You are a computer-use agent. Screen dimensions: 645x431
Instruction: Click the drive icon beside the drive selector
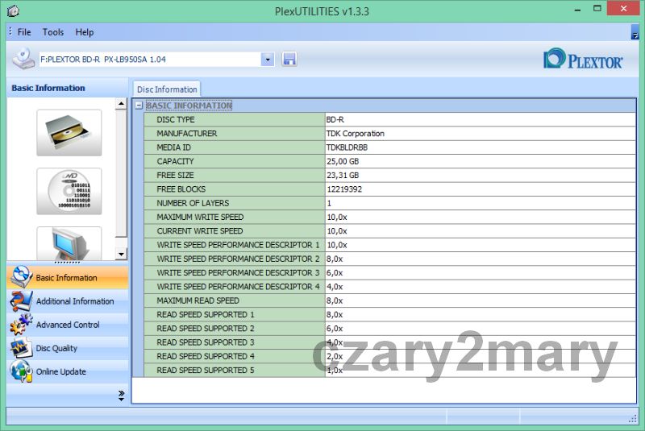(x=23, y=58)
